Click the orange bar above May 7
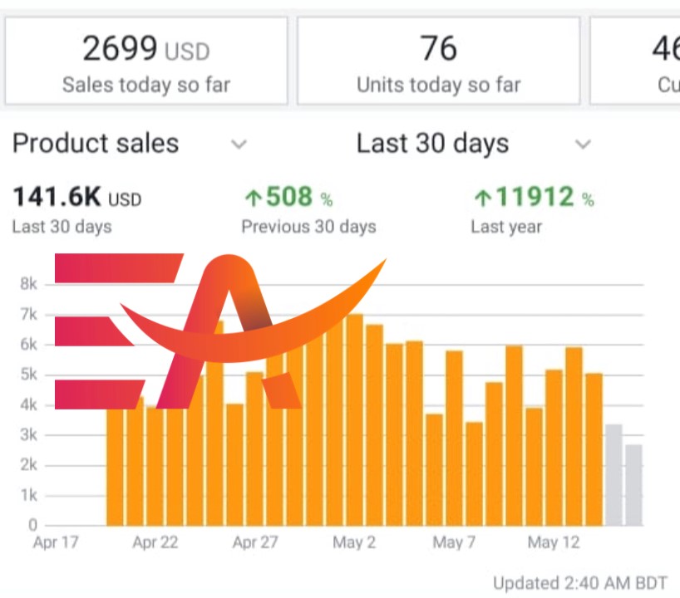 click(454, 439)
